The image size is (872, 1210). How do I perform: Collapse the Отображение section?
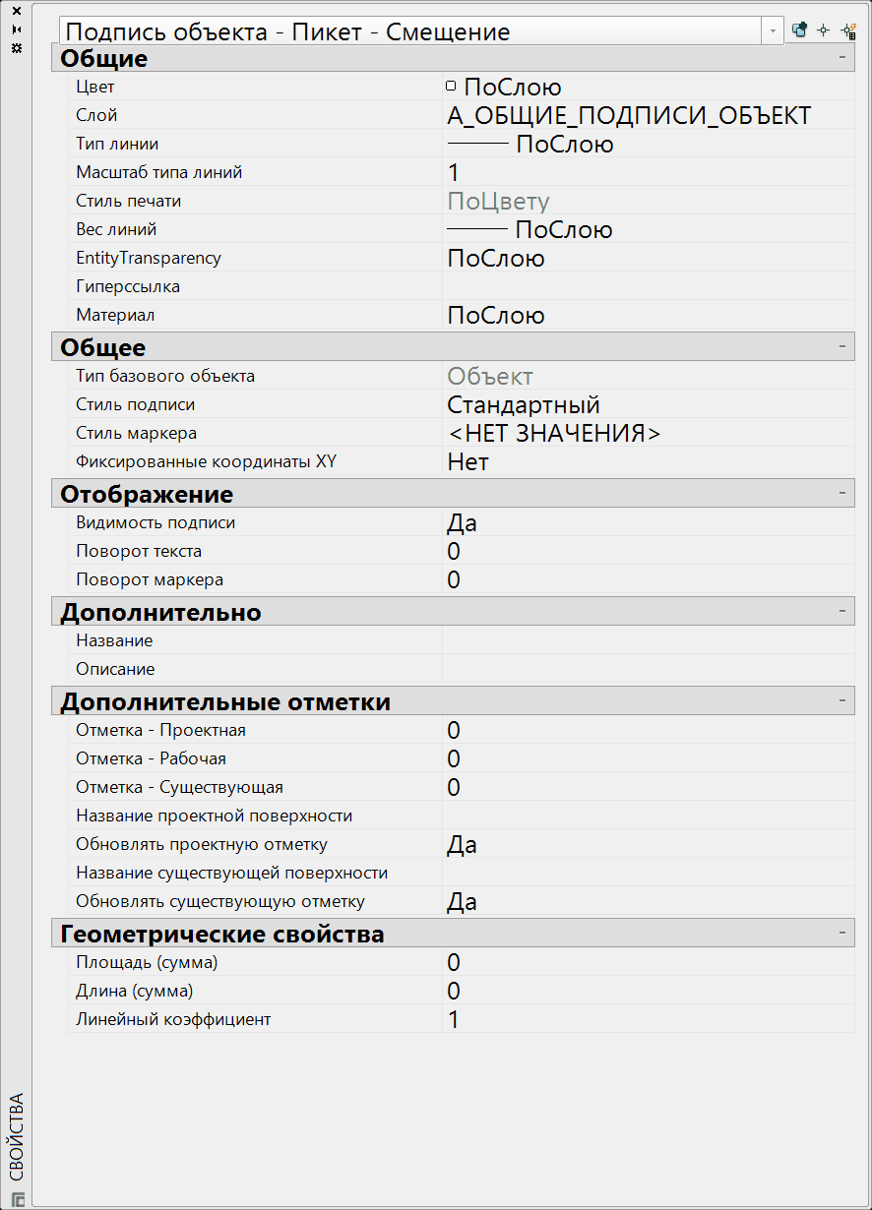click(842, 494)
